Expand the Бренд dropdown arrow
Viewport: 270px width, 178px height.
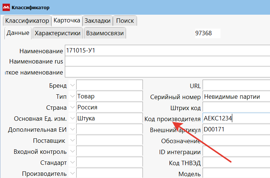coord(72,86)
